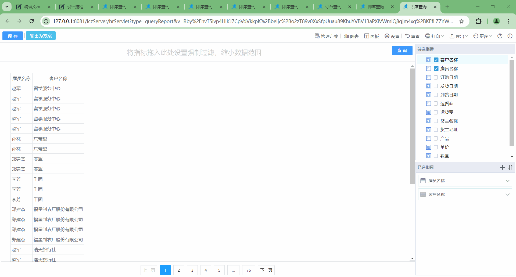The image size is (516, 277).
Task: Switch to the 设计流程 browser tab
Action: [x=75, y=7]
